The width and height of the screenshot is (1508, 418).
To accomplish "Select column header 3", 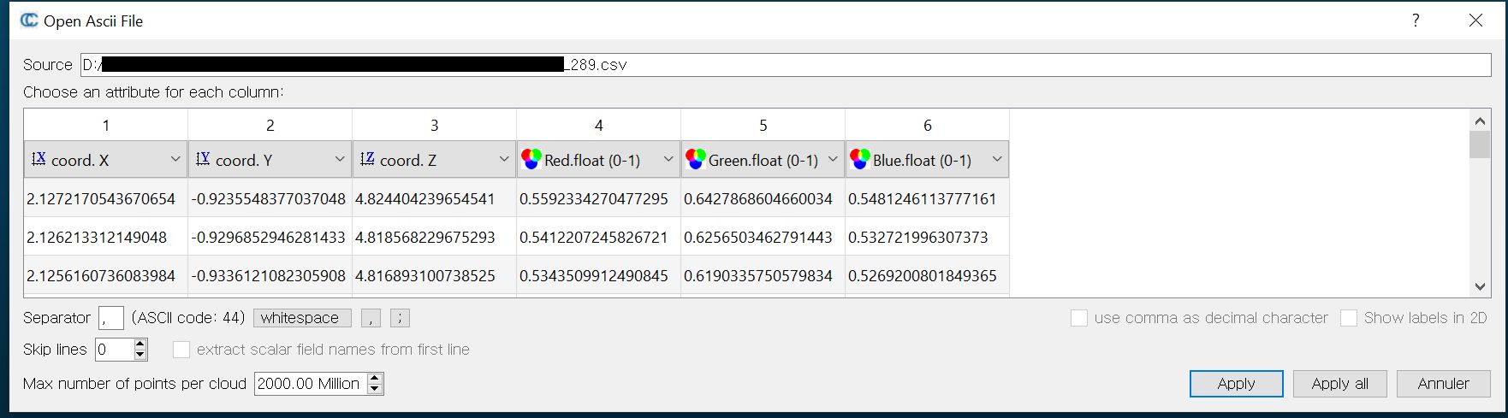I will 435,125.
